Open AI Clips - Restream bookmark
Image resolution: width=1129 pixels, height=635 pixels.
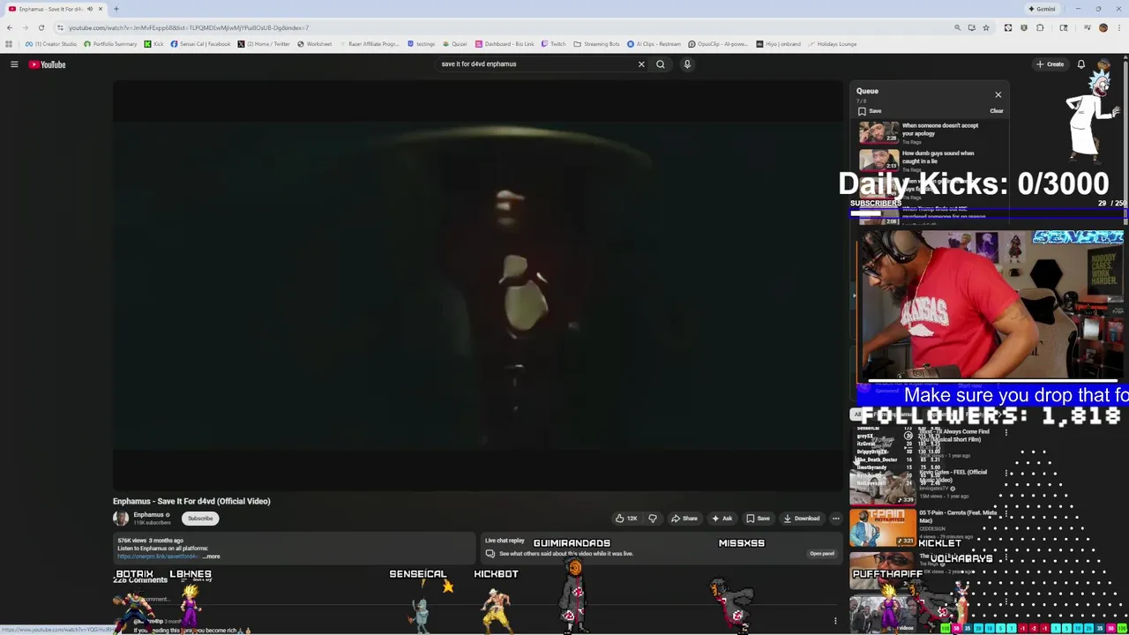pyautogui.click(x=654, y=44)
